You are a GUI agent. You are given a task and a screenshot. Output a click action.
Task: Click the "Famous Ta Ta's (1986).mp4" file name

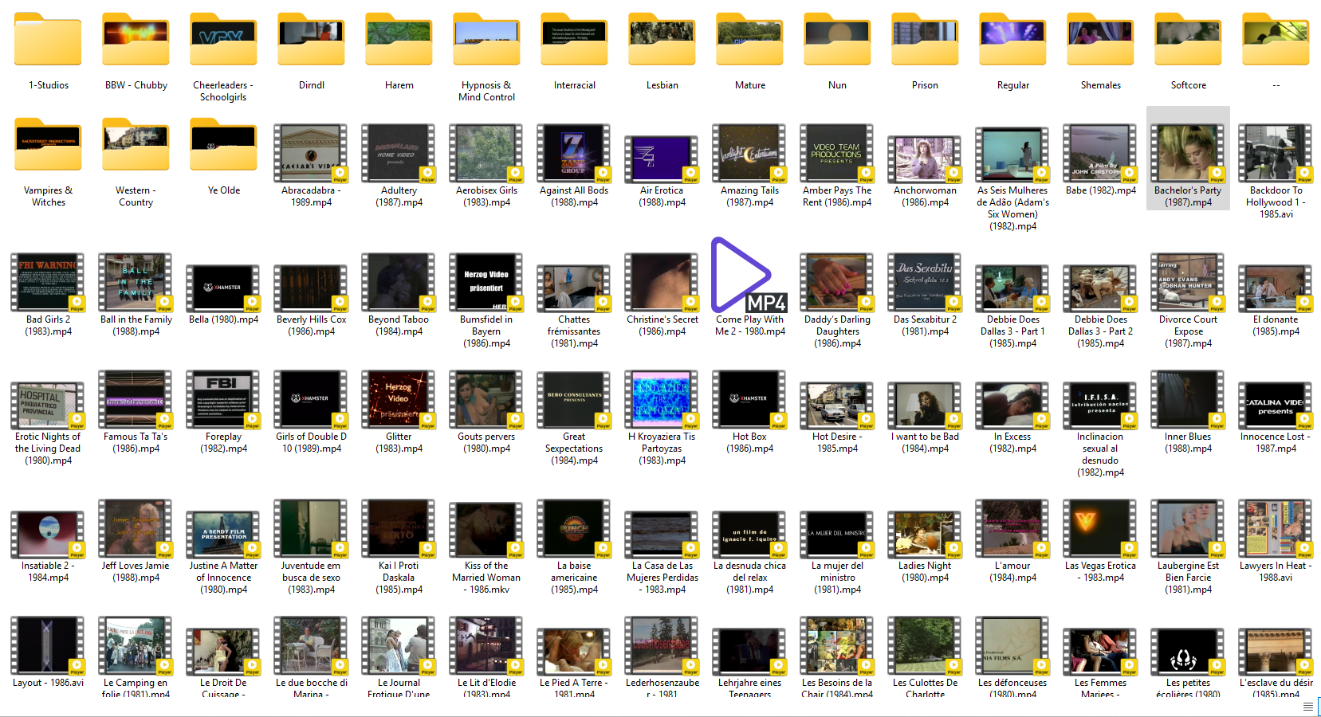click(136, 442)
